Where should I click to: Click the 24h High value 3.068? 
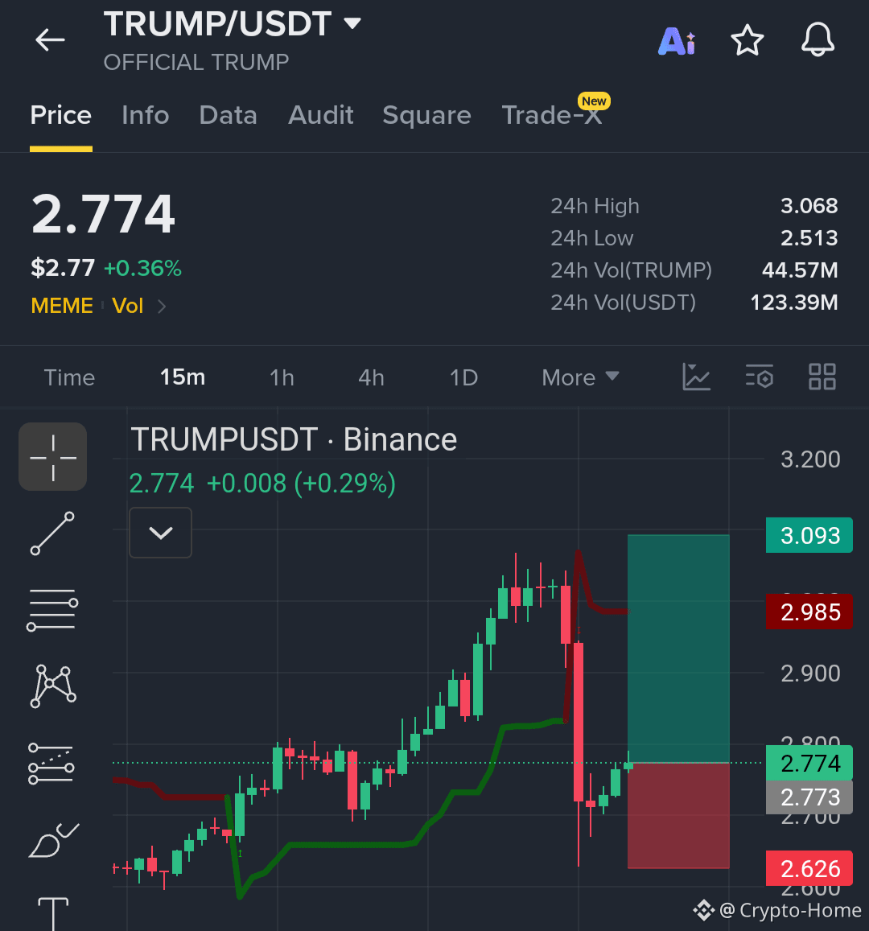pos(809,206)
